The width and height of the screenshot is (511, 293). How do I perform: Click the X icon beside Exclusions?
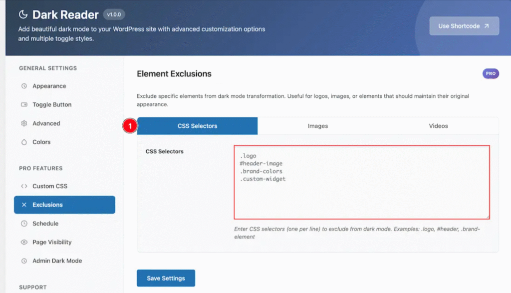(x=24, y=205)
